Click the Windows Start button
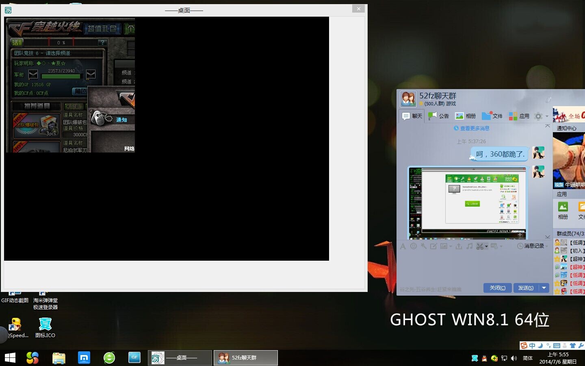Viewport: 585px width, 366px height. point(10,358)
